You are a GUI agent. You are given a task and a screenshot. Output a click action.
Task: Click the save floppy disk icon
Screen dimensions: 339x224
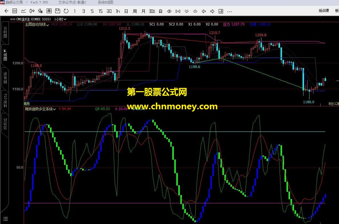[58, 11]
